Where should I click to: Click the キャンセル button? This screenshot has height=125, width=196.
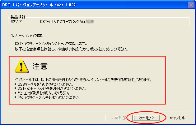(x=177, y=118)
